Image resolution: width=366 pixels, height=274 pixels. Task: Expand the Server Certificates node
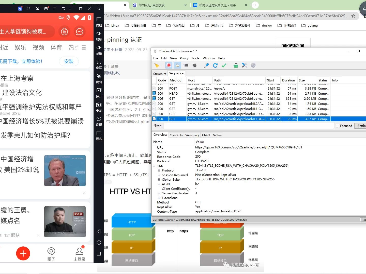pyautogui.click(x=159, y=193)
